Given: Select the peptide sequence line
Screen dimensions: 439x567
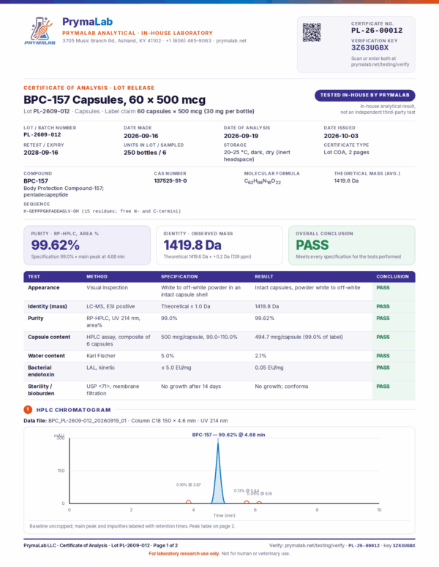Looking at the screenshot, I should tap(102, 211).
